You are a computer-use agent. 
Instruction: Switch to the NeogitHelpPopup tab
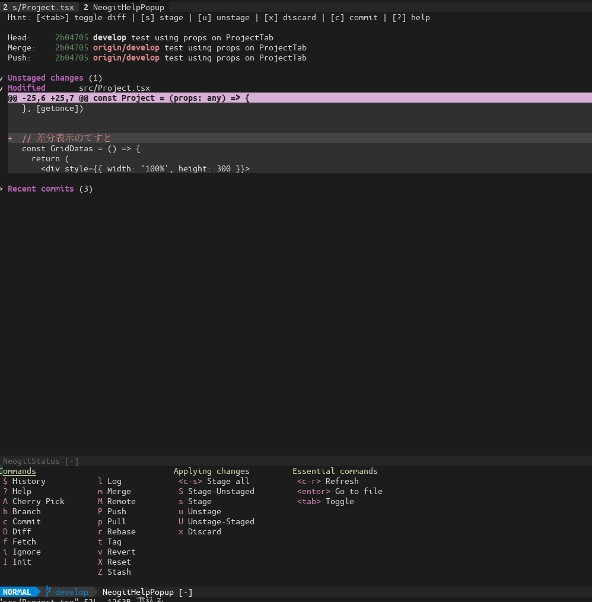[124, 7]
